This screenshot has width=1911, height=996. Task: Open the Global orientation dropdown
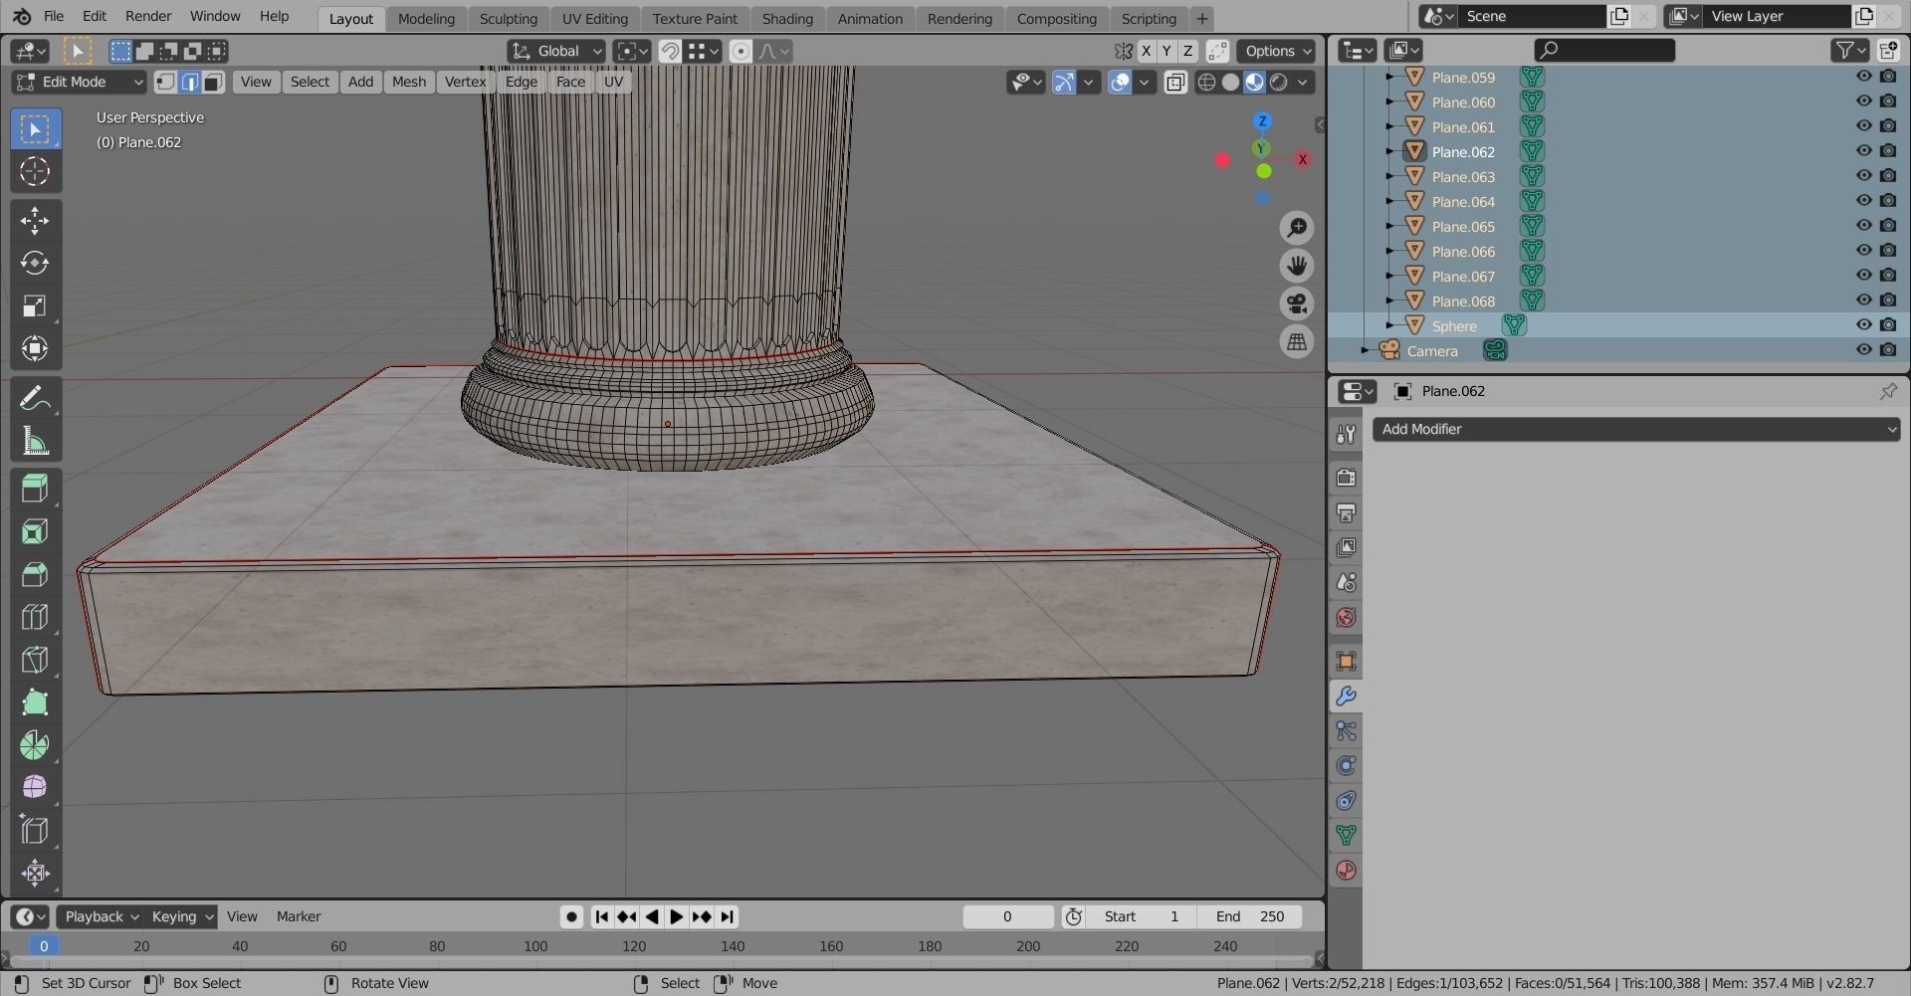click(556, 51)
